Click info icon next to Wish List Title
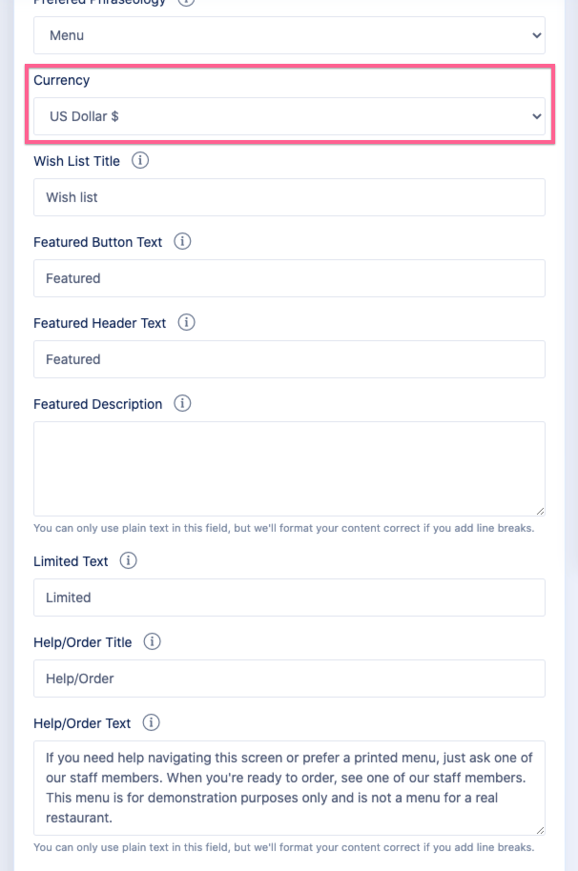Screen dimensions: 578x871 (x=140, y=161)
